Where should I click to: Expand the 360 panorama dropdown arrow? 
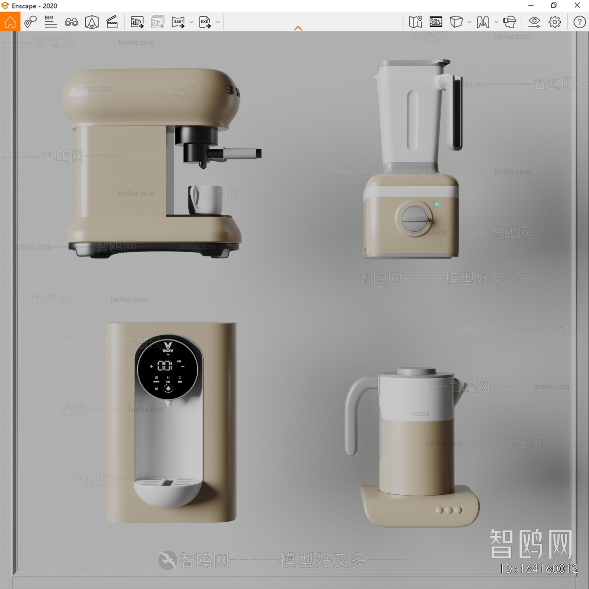click(x=191, y=22)
